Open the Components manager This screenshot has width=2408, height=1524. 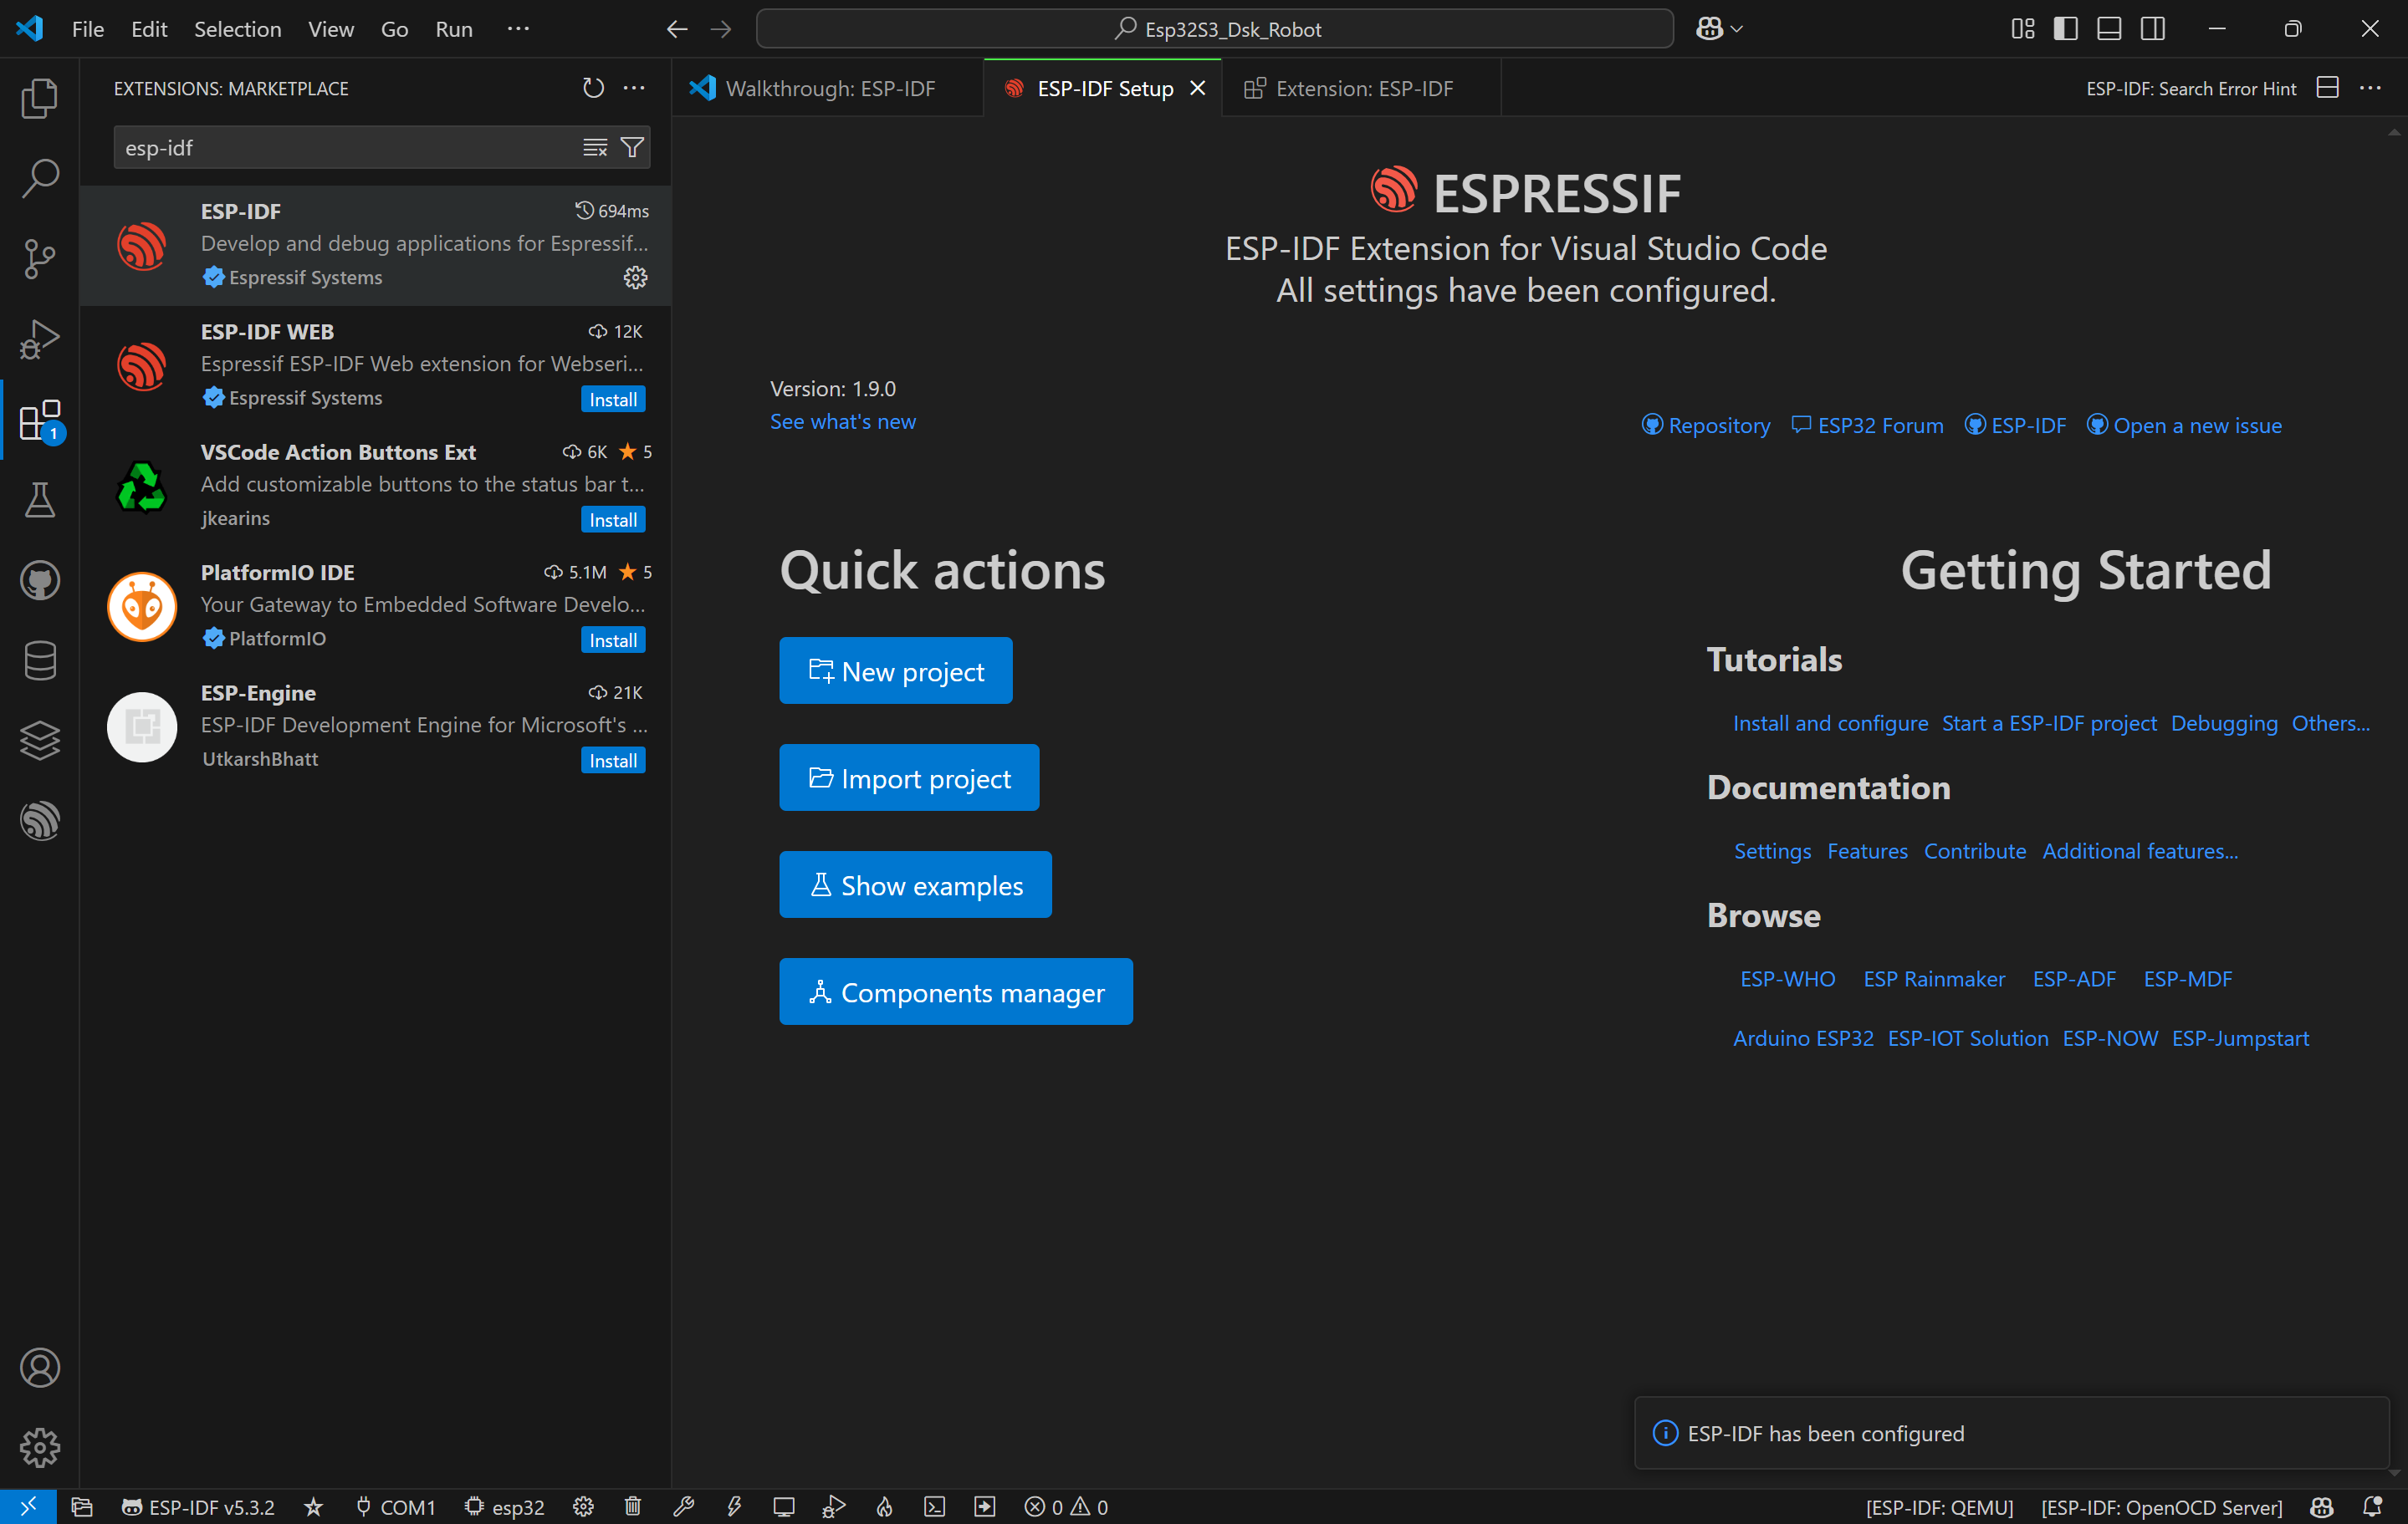pos(955,991)
